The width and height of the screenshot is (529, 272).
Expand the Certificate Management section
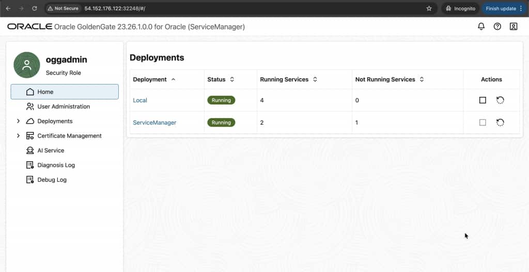click(18, 135)
